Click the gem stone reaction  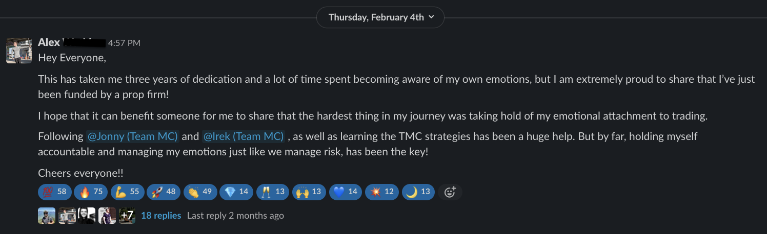(236, 192)
